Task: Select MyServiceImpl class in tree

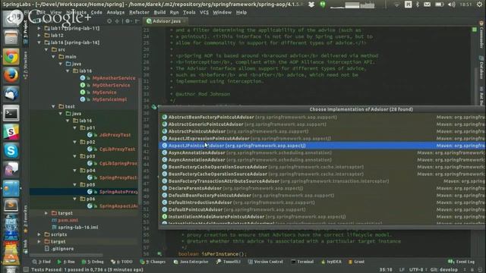Action: [x=109, y=99]
